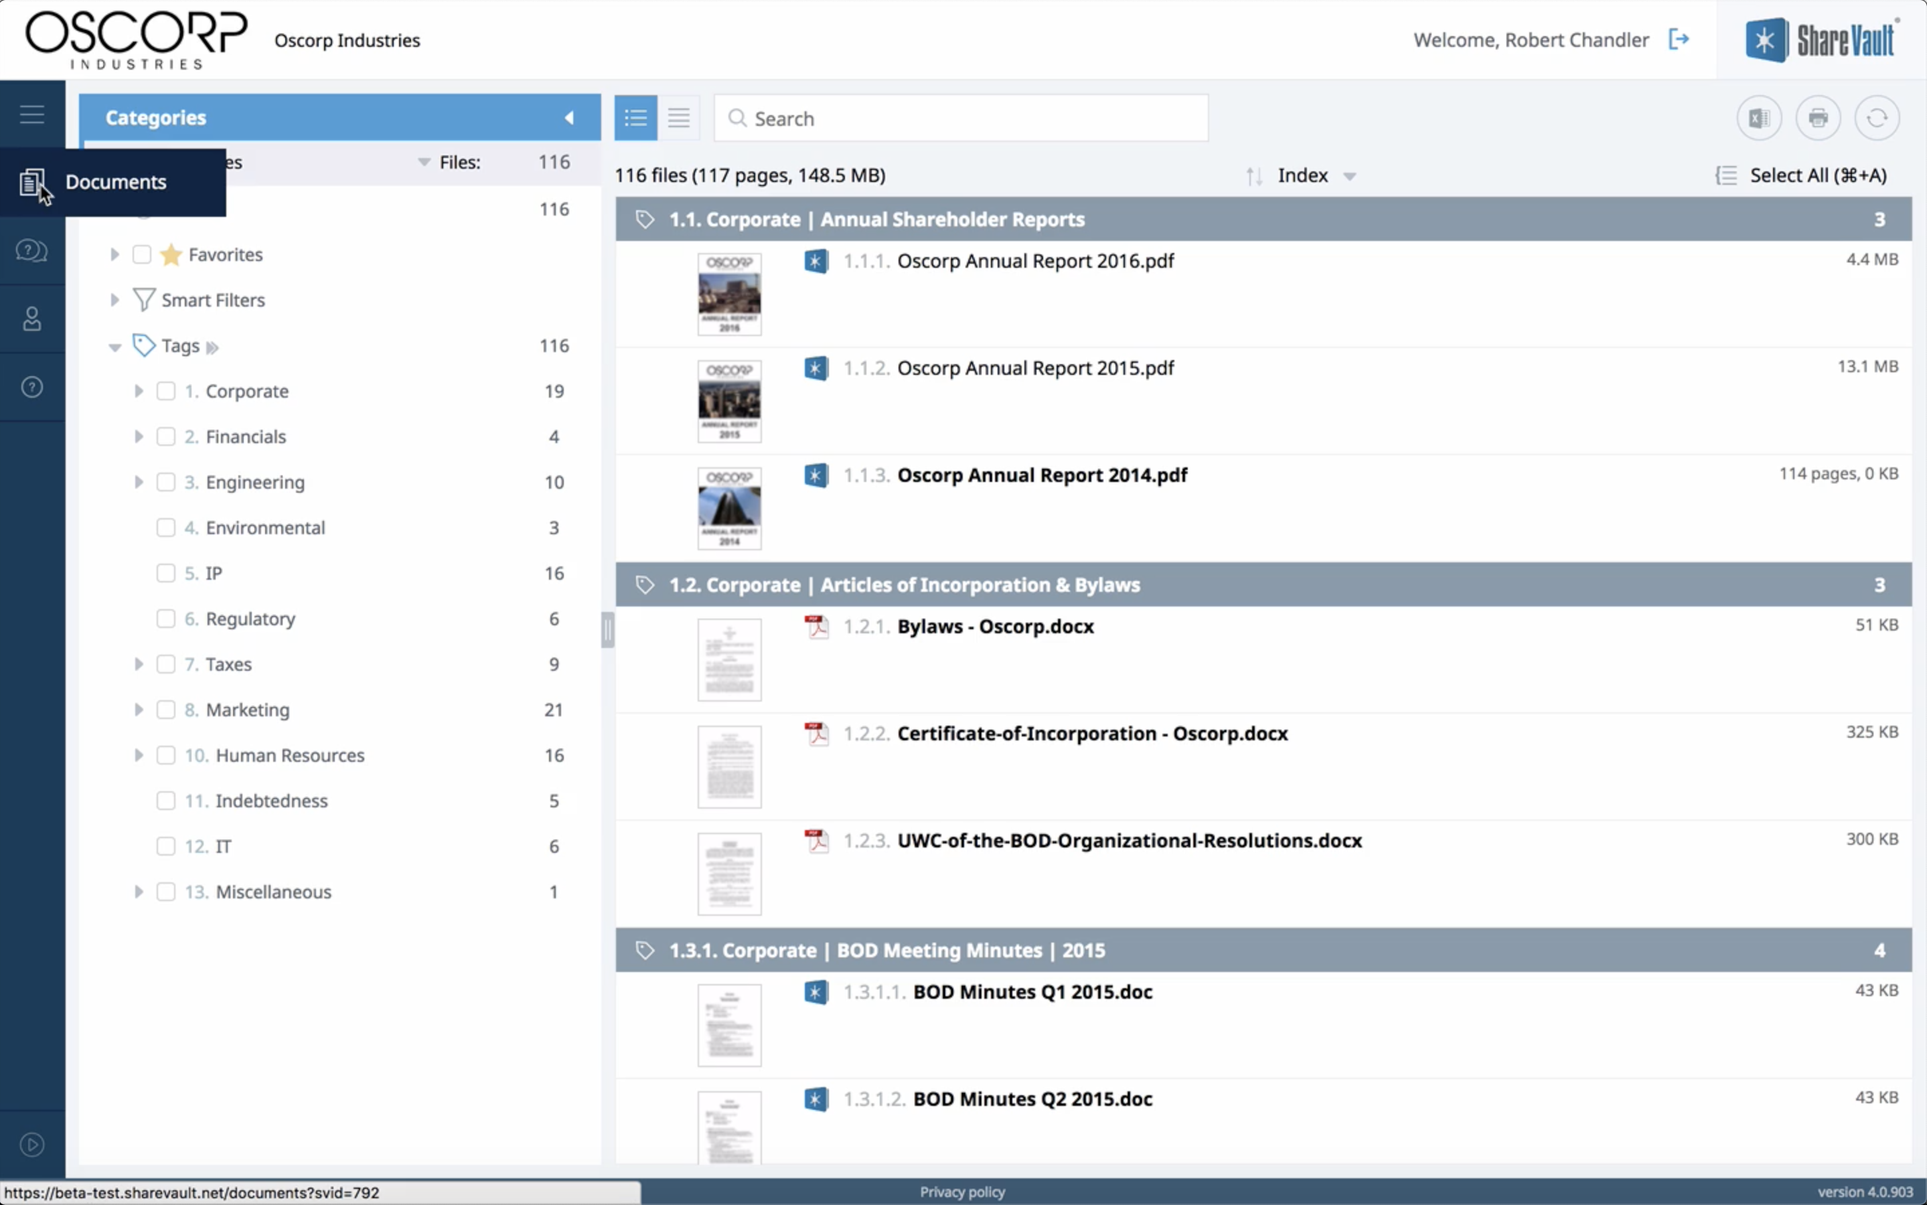Click the Oscorp Annual Report 2014 thumbnail

tap(729, 509)
